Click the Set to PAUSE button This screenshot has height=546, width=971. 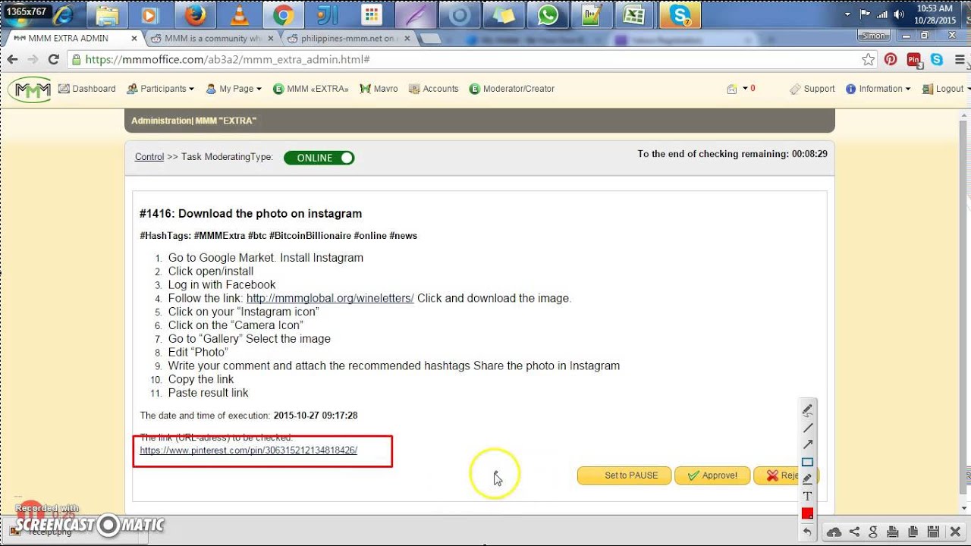coord(624,475)
